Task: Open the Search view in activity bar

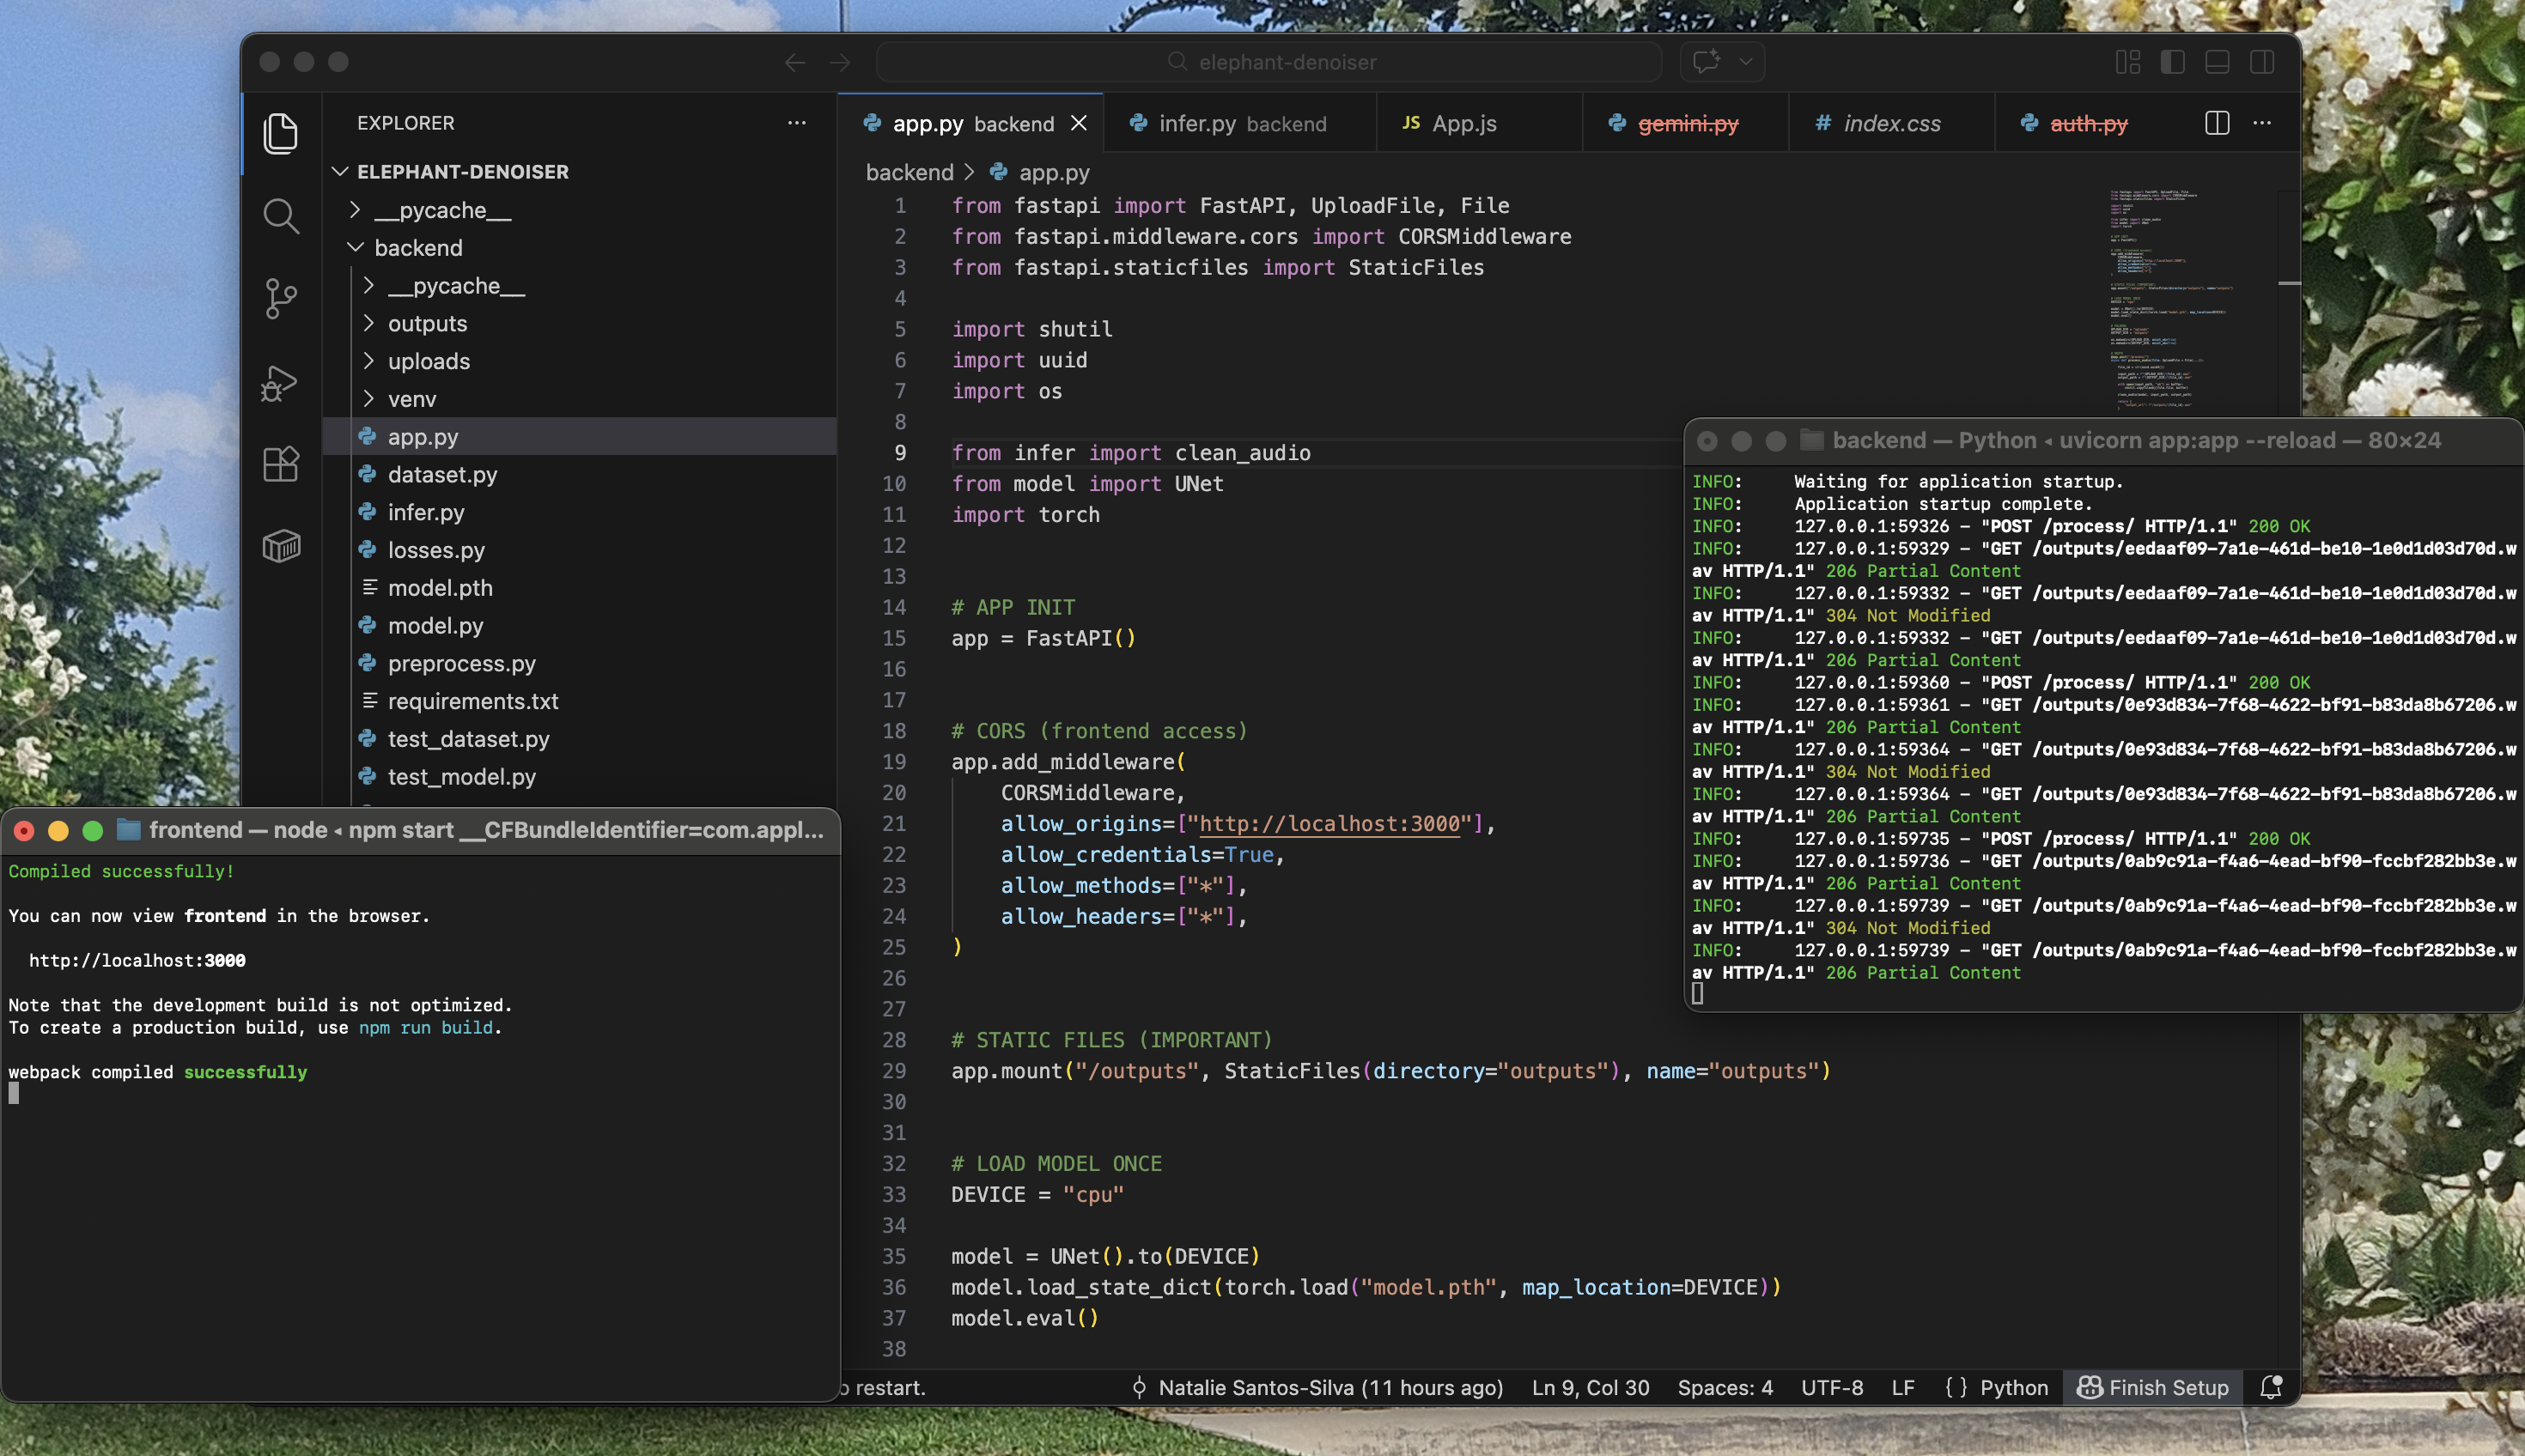Action: [x=281, y=216]
